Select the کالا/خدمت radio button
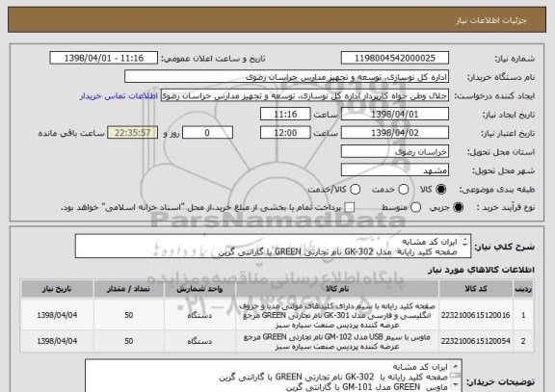The height and width of the screenshot is (392, 555). tap(355, 190)
